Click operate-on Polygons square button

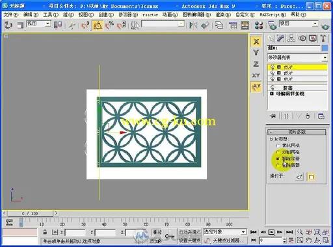click(x=311, y=177)
